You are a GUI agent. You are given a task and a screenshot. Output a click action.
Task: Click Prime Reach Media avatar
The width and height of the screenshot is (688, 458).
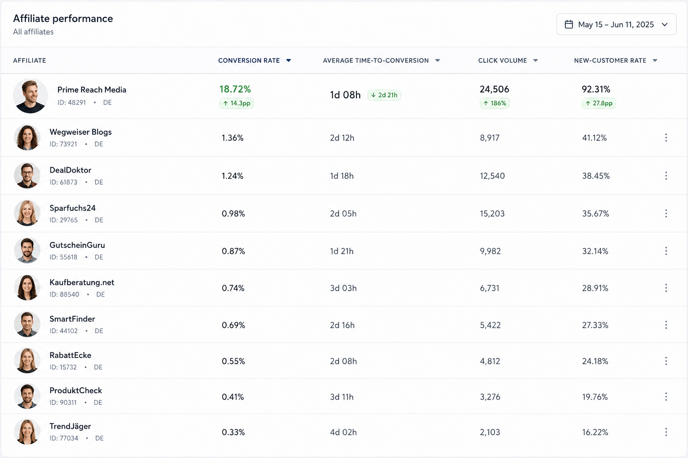tap(30, 96)
